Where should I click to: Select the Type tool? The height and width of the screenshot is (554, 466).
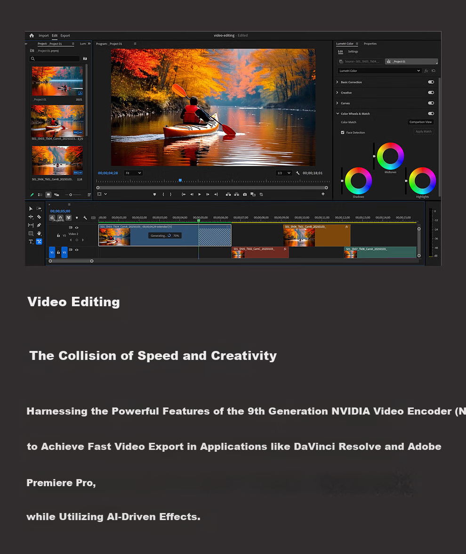[x=31, y=242]
